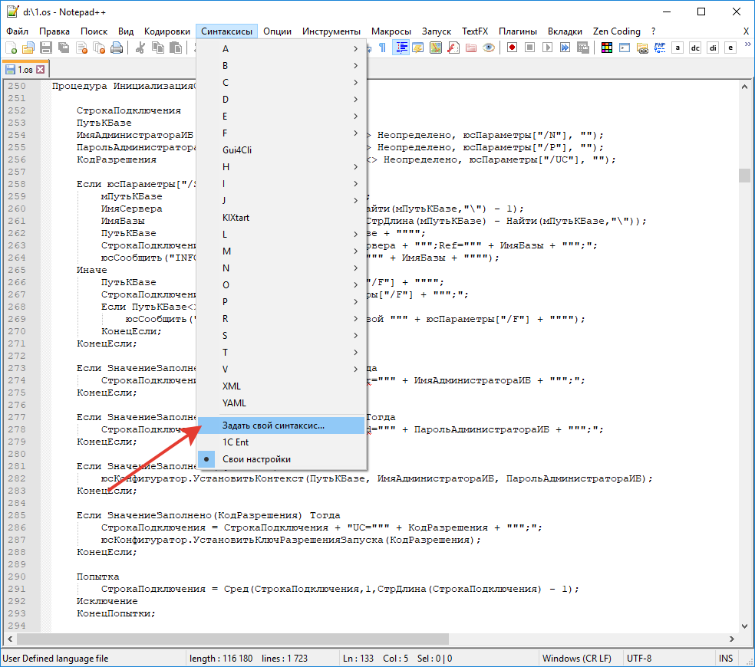Screen dimensions: 755x667
Task: Close the 1.os file tab
Action: pyautogui.click(x=41, y=70)
